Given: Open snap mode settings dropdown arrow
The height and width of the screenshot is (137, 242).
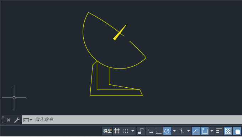Looking at the screenshot, I should (133, 131).
